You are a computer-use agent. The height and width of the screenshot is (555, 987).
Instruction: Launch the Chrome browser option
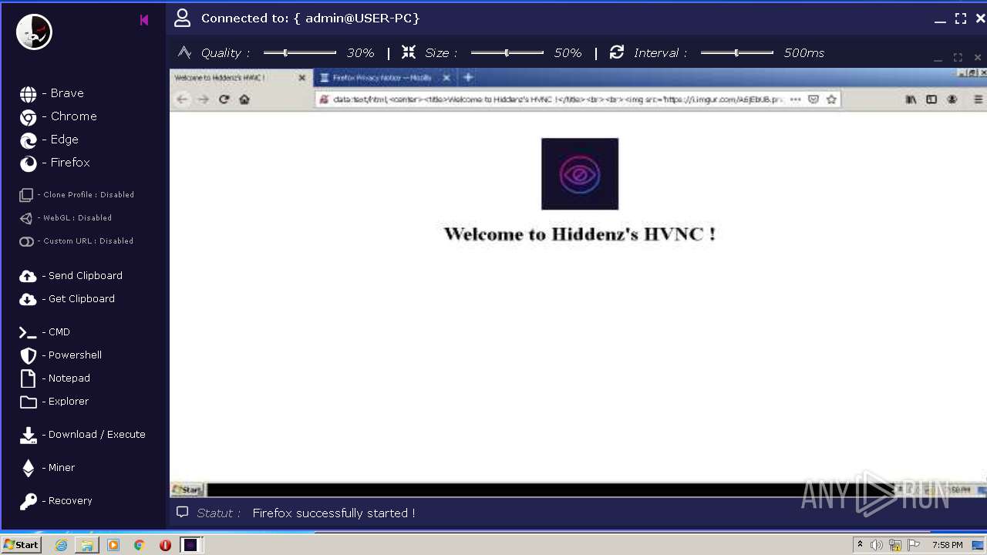59,116
